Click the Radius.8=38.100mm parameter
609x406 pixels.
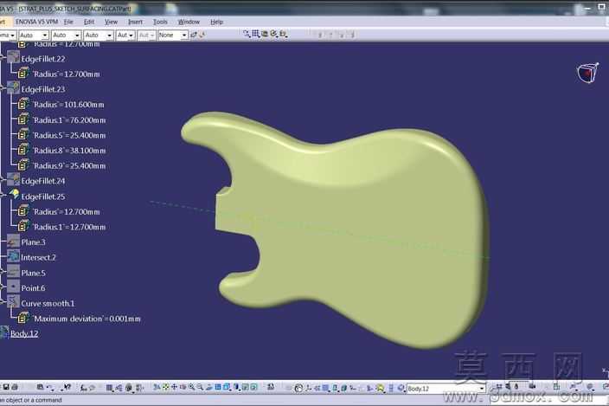(x=69, y=151)
